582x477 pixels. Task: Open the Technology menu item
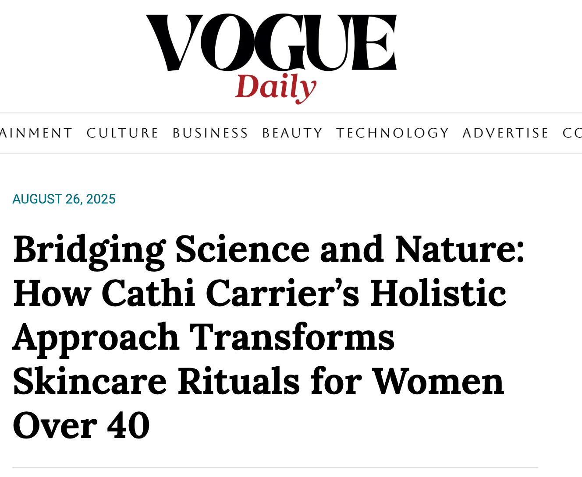[x=393, y=133]
